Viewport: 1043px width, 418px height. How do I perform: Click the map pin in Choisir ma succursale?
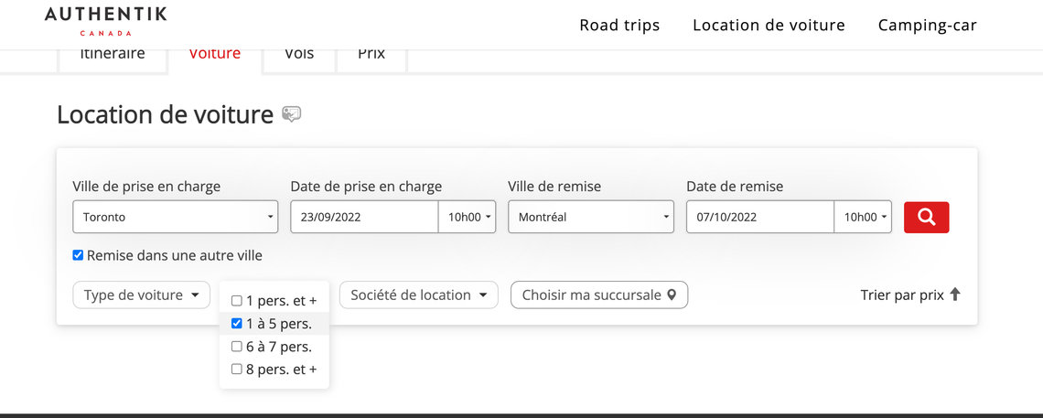(672, 295)
